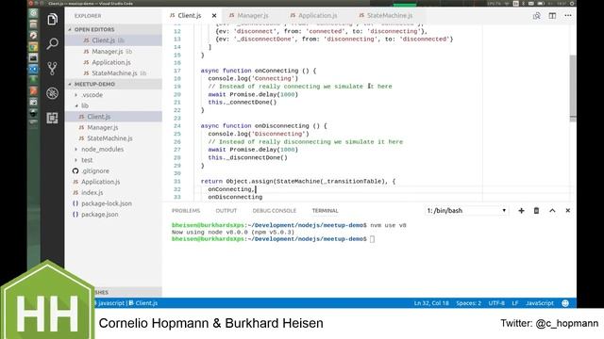Click the EXPLORER sidebar title

[88, 16]
